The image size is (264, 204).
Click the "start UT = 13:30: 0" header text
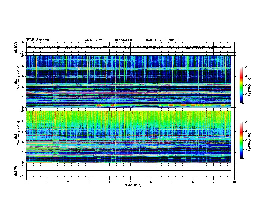coord(161,40)
